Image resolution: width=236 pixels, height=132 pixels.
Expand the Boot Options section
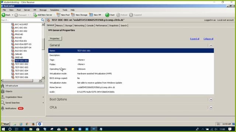click(x=211, y=99)
